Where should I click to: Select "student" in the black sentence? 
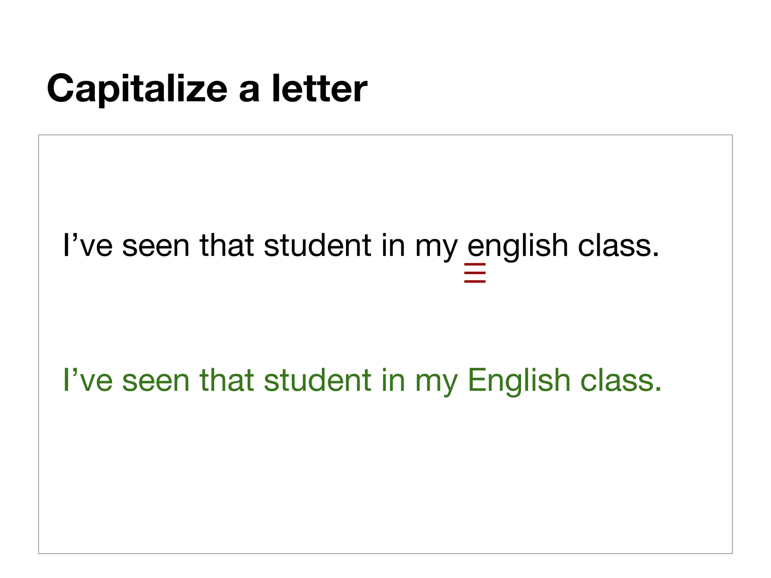pos(317,246)
